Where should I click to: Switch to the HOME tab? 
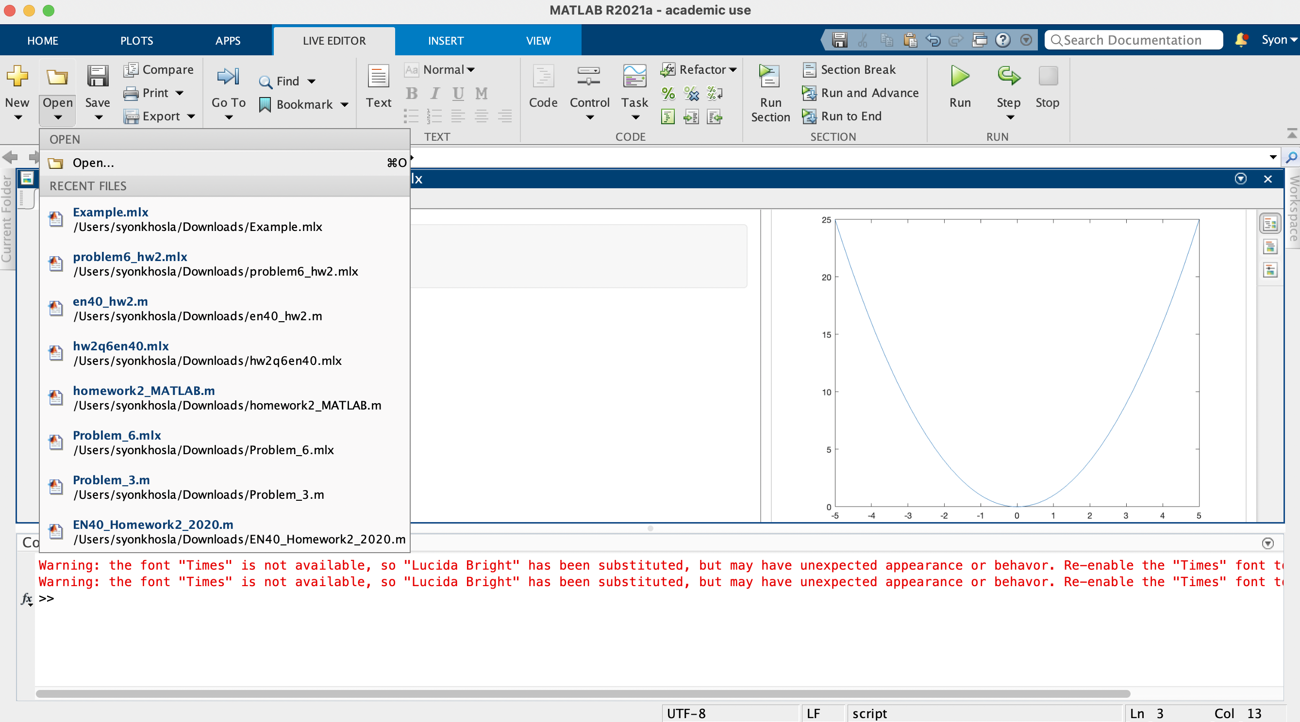point(43,40)
